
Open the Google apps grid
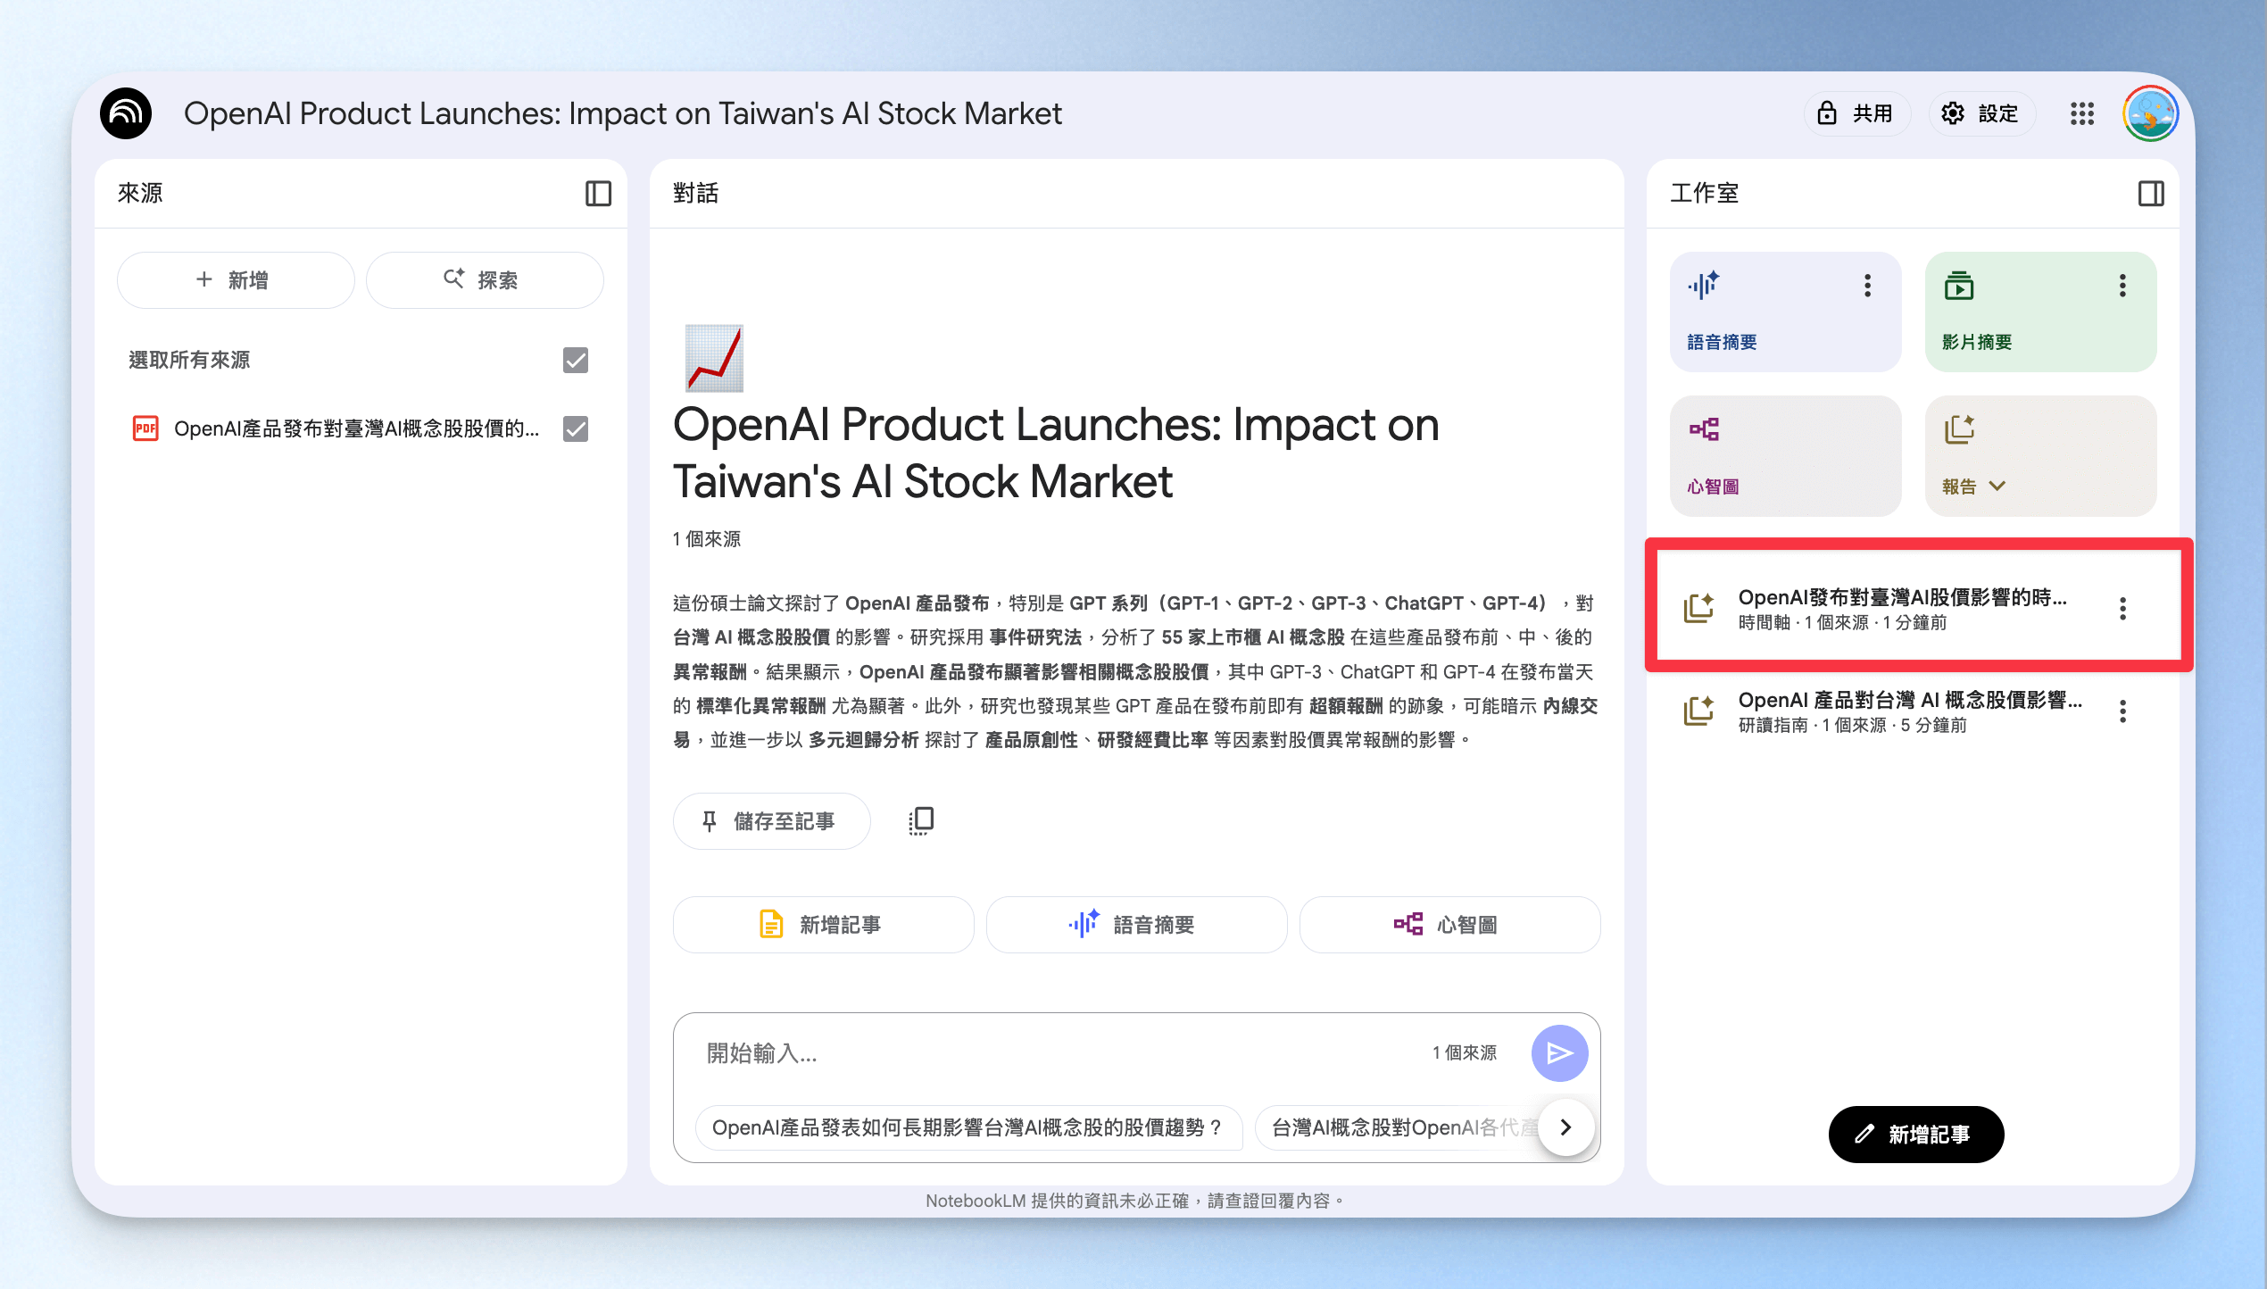[2082, 113]
